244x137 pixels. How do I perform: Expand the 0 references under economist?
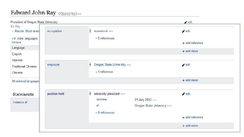105,38
